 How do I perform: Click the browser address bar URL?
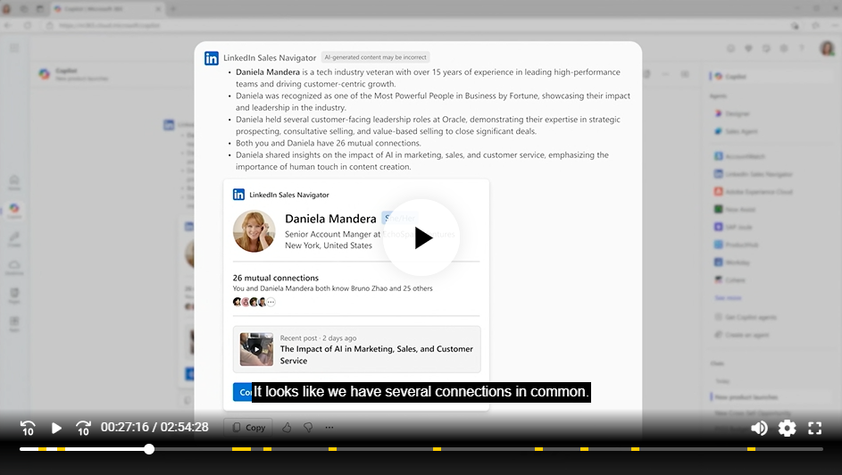coord(109,25)
